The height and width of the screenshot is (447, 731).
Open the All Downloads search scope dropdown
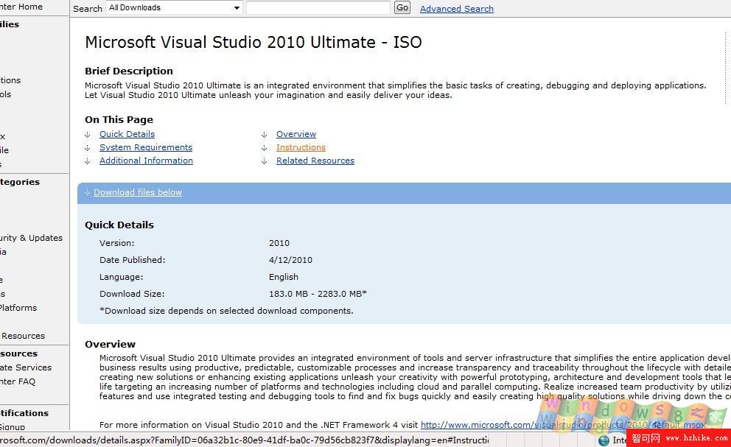tap(174, 8)
